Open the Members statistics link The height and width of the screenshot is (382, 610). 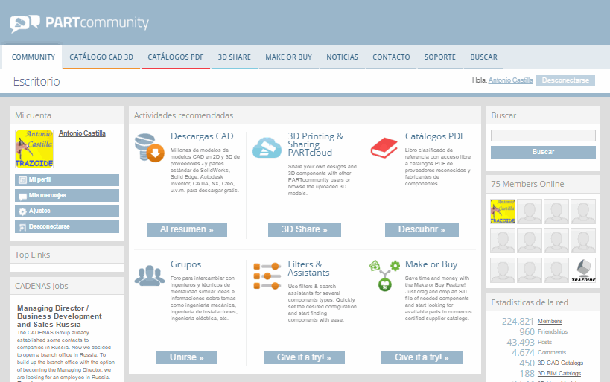(x=550, y=322)
